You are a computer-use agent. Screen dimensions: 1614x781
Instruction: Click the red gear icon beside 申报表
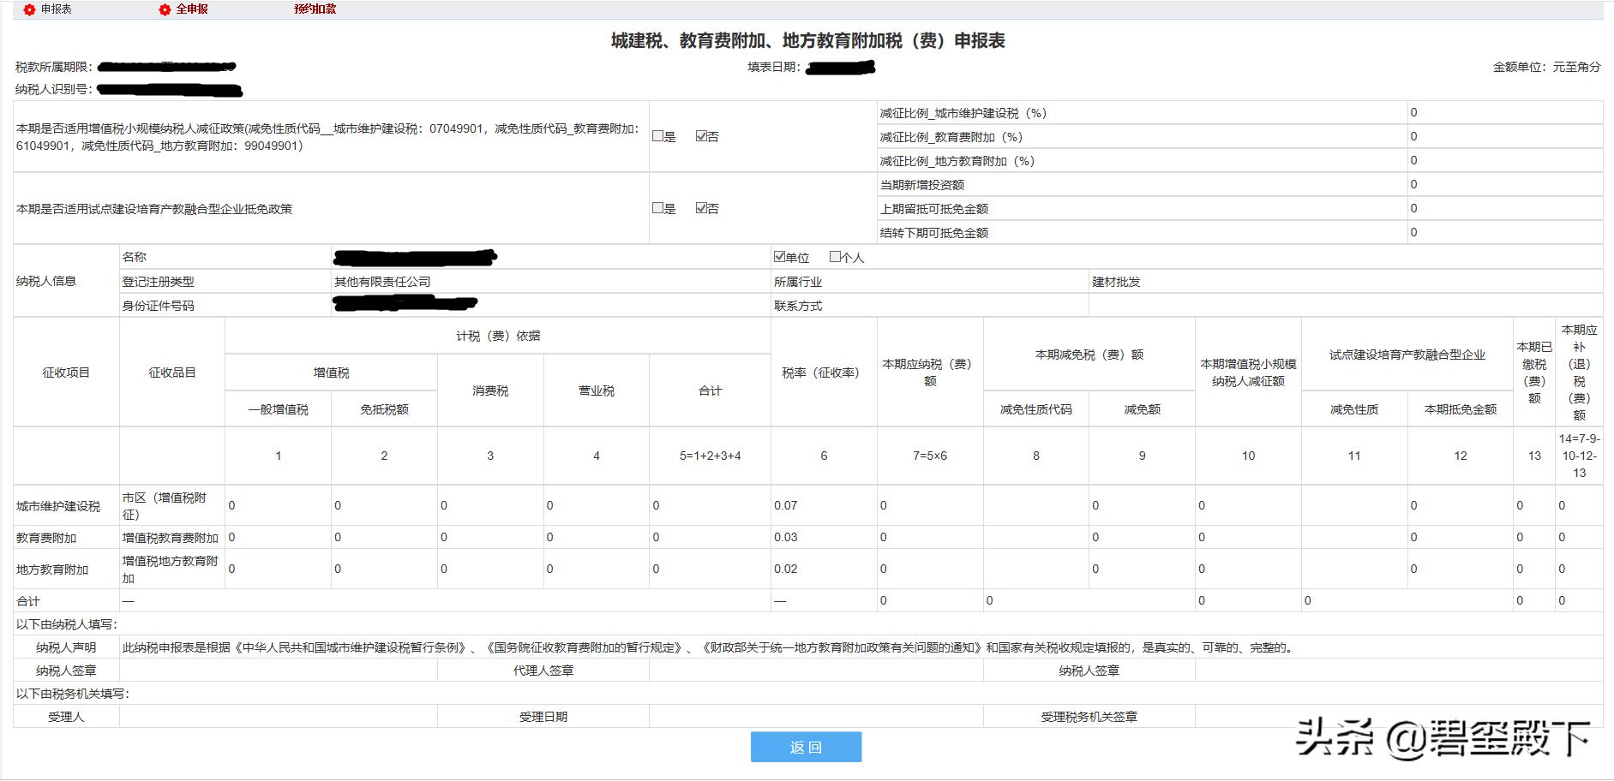28,10
